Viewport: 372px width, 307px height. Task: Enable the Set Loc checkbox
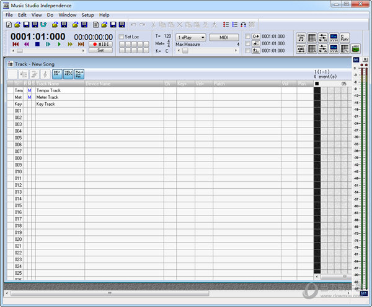coord(122,37)
